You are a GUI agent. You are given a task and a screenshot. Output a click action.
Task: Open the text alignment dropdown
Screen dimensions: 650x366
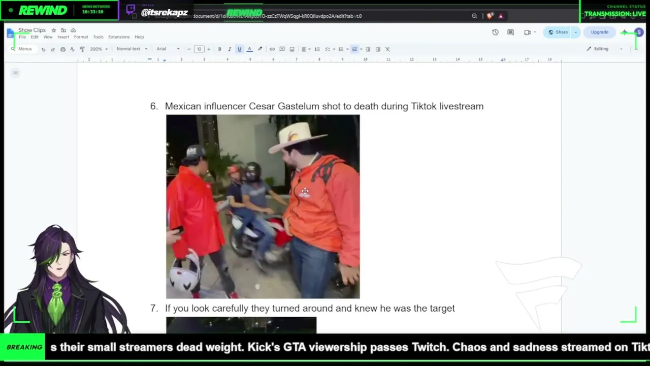click(305, 49)
